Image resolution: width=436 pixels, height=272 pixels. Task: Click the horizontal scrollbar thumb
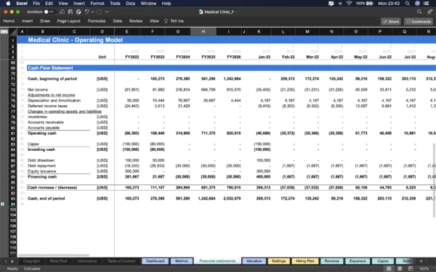click(54, 255)
